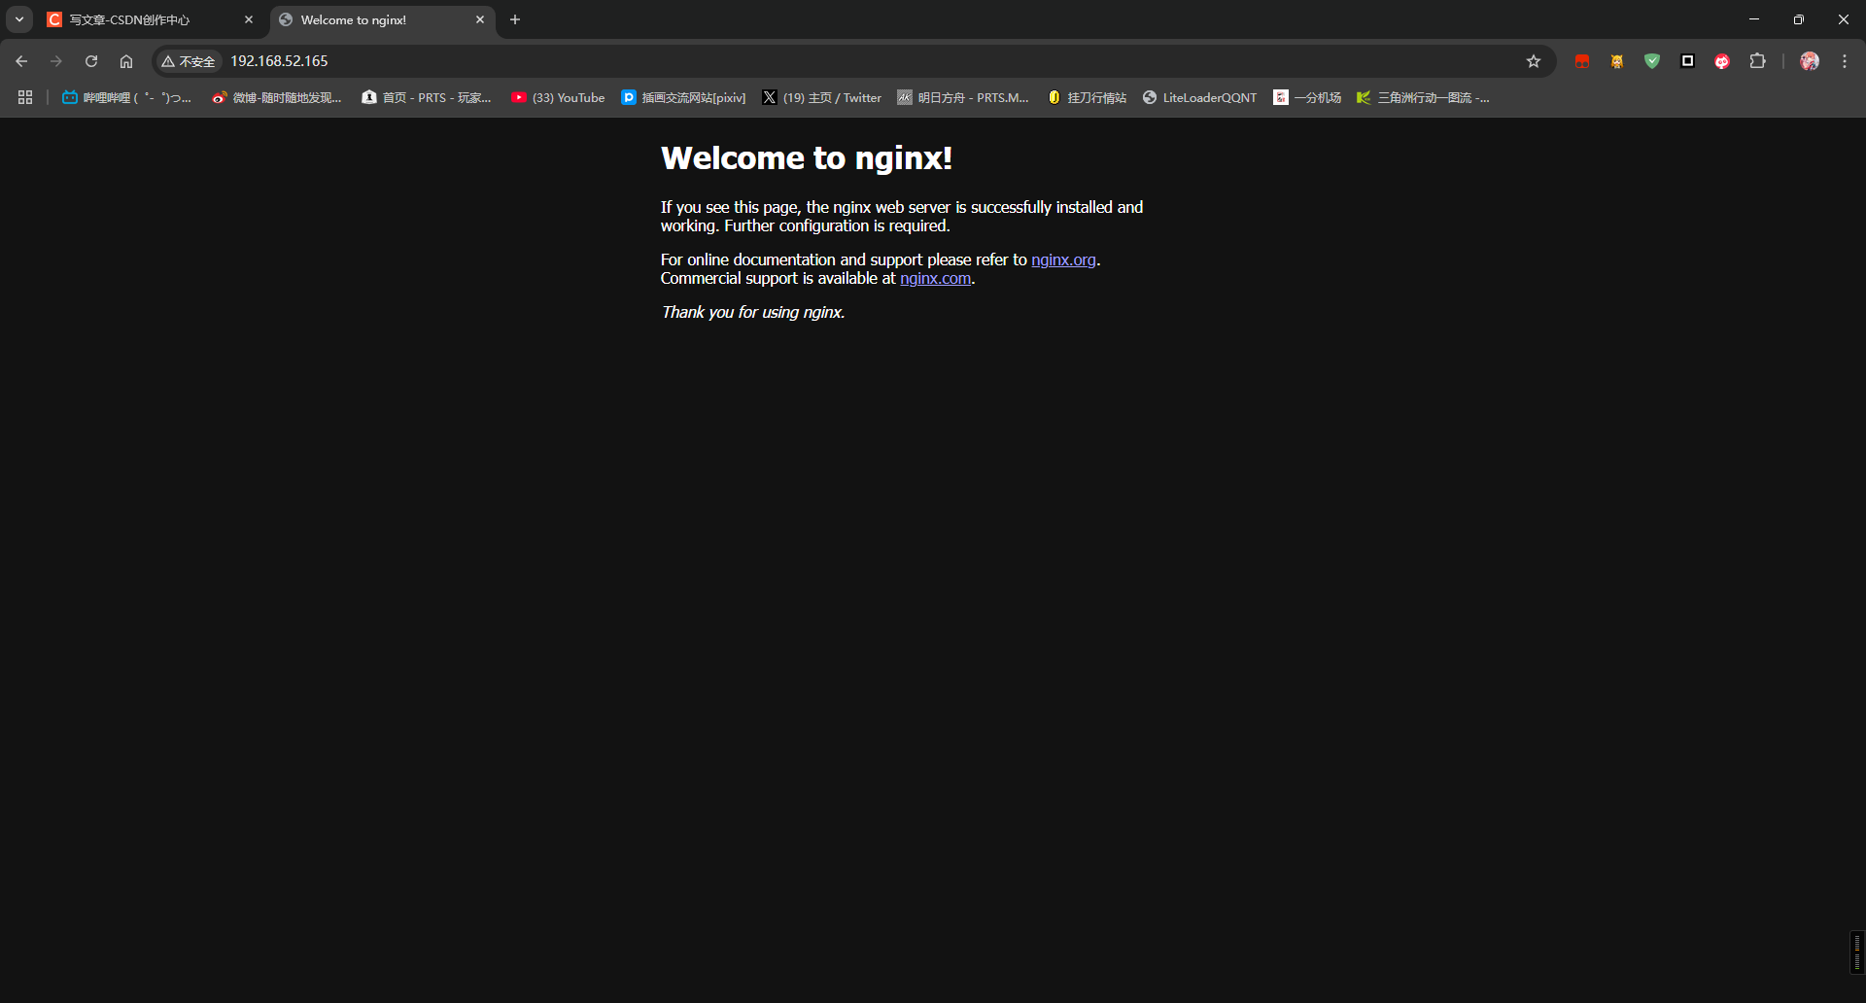Bookmark this page with the star icon
Screen dimensions: 1866x1003
click(1534, 61)
